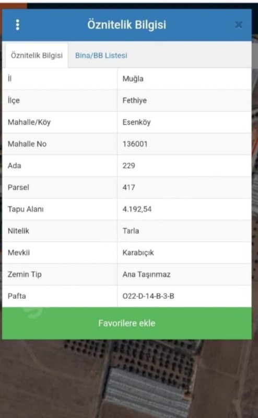Click the Fethiye district value
The height and width of the screenshot is (418, 258).
click(135, 100)
